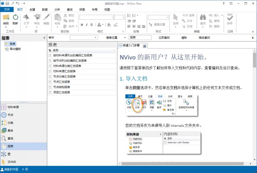
Task: Select the 导出模板 tree item
Action: pyautogui.click(x=15, y=49)
